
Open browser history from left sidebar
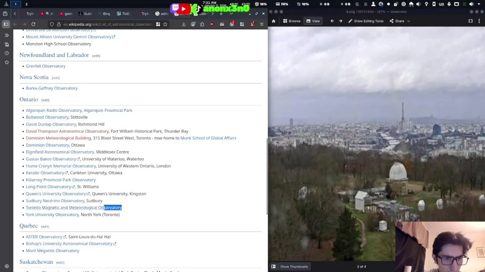point(6,53)
